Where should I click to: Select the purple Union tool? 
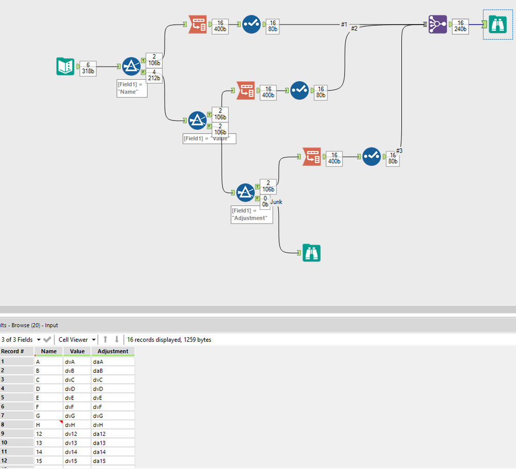coord(437,24)
